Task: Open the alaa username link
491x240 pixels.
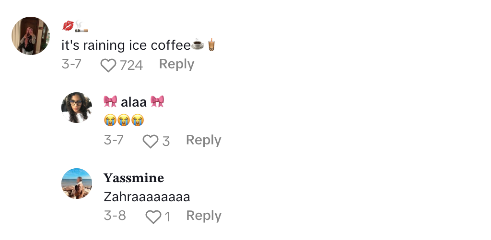Action: [134, 101]
